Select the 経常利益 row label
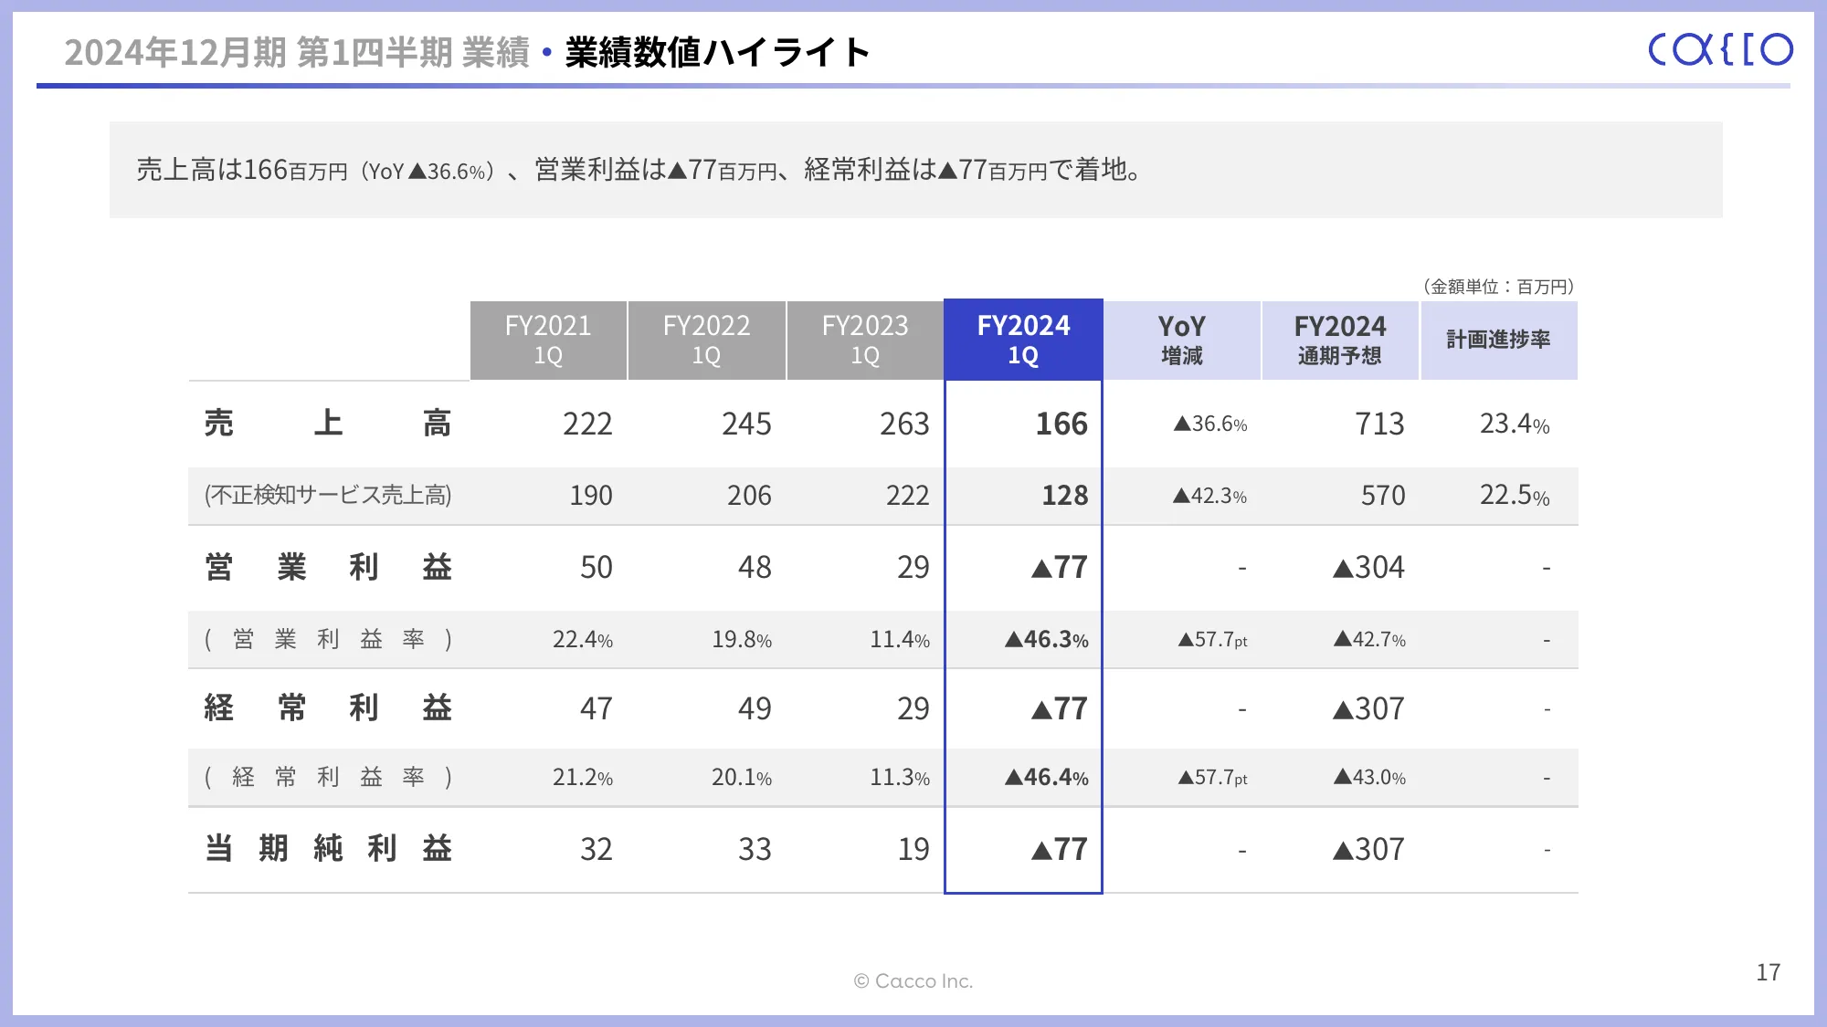The image size is (1827, 1027). (327, 708)
